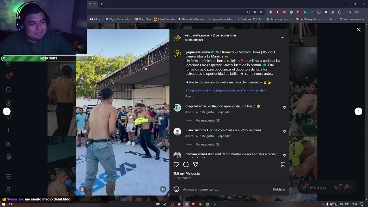Like damian_maia1's comment
Screen dimensions: 368x207
[284, 155]
